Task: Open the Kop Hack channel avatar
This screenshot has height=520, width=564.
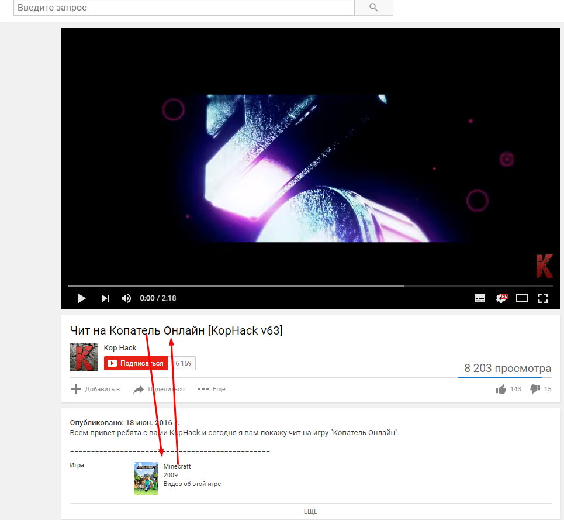Action: 84,357
